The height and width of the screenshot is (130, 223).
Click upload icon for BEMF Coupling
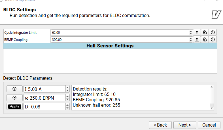pos(197,39)
